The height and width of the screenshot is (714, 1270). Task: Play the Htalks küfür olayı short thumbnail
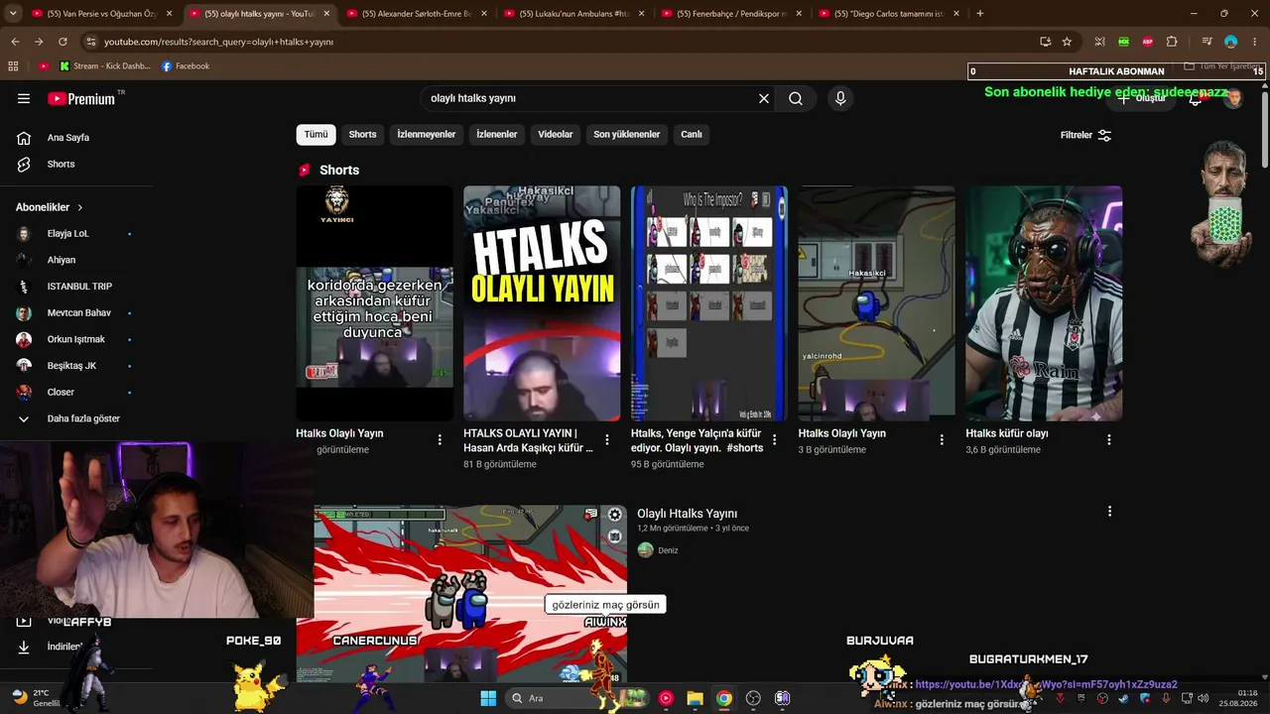(x=1044, y=303)
